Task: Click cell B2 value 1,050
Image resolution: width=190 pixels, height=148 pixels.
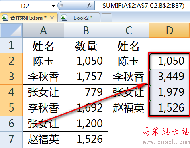Action: pos(86,61)
